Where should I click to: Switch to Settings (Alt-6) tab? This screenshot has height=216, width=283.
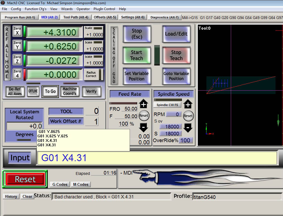(x=133, y=17)
